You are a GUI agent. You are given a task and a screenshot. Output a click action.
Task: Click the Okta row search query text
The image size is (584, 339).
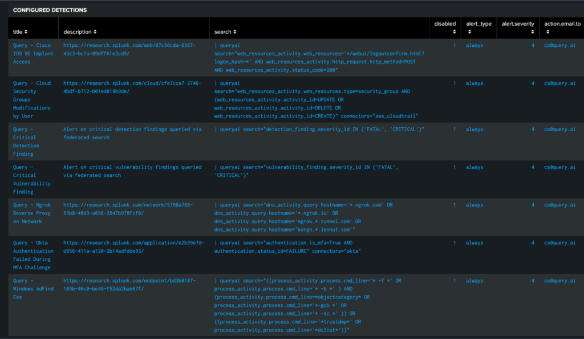click(288, 247)
